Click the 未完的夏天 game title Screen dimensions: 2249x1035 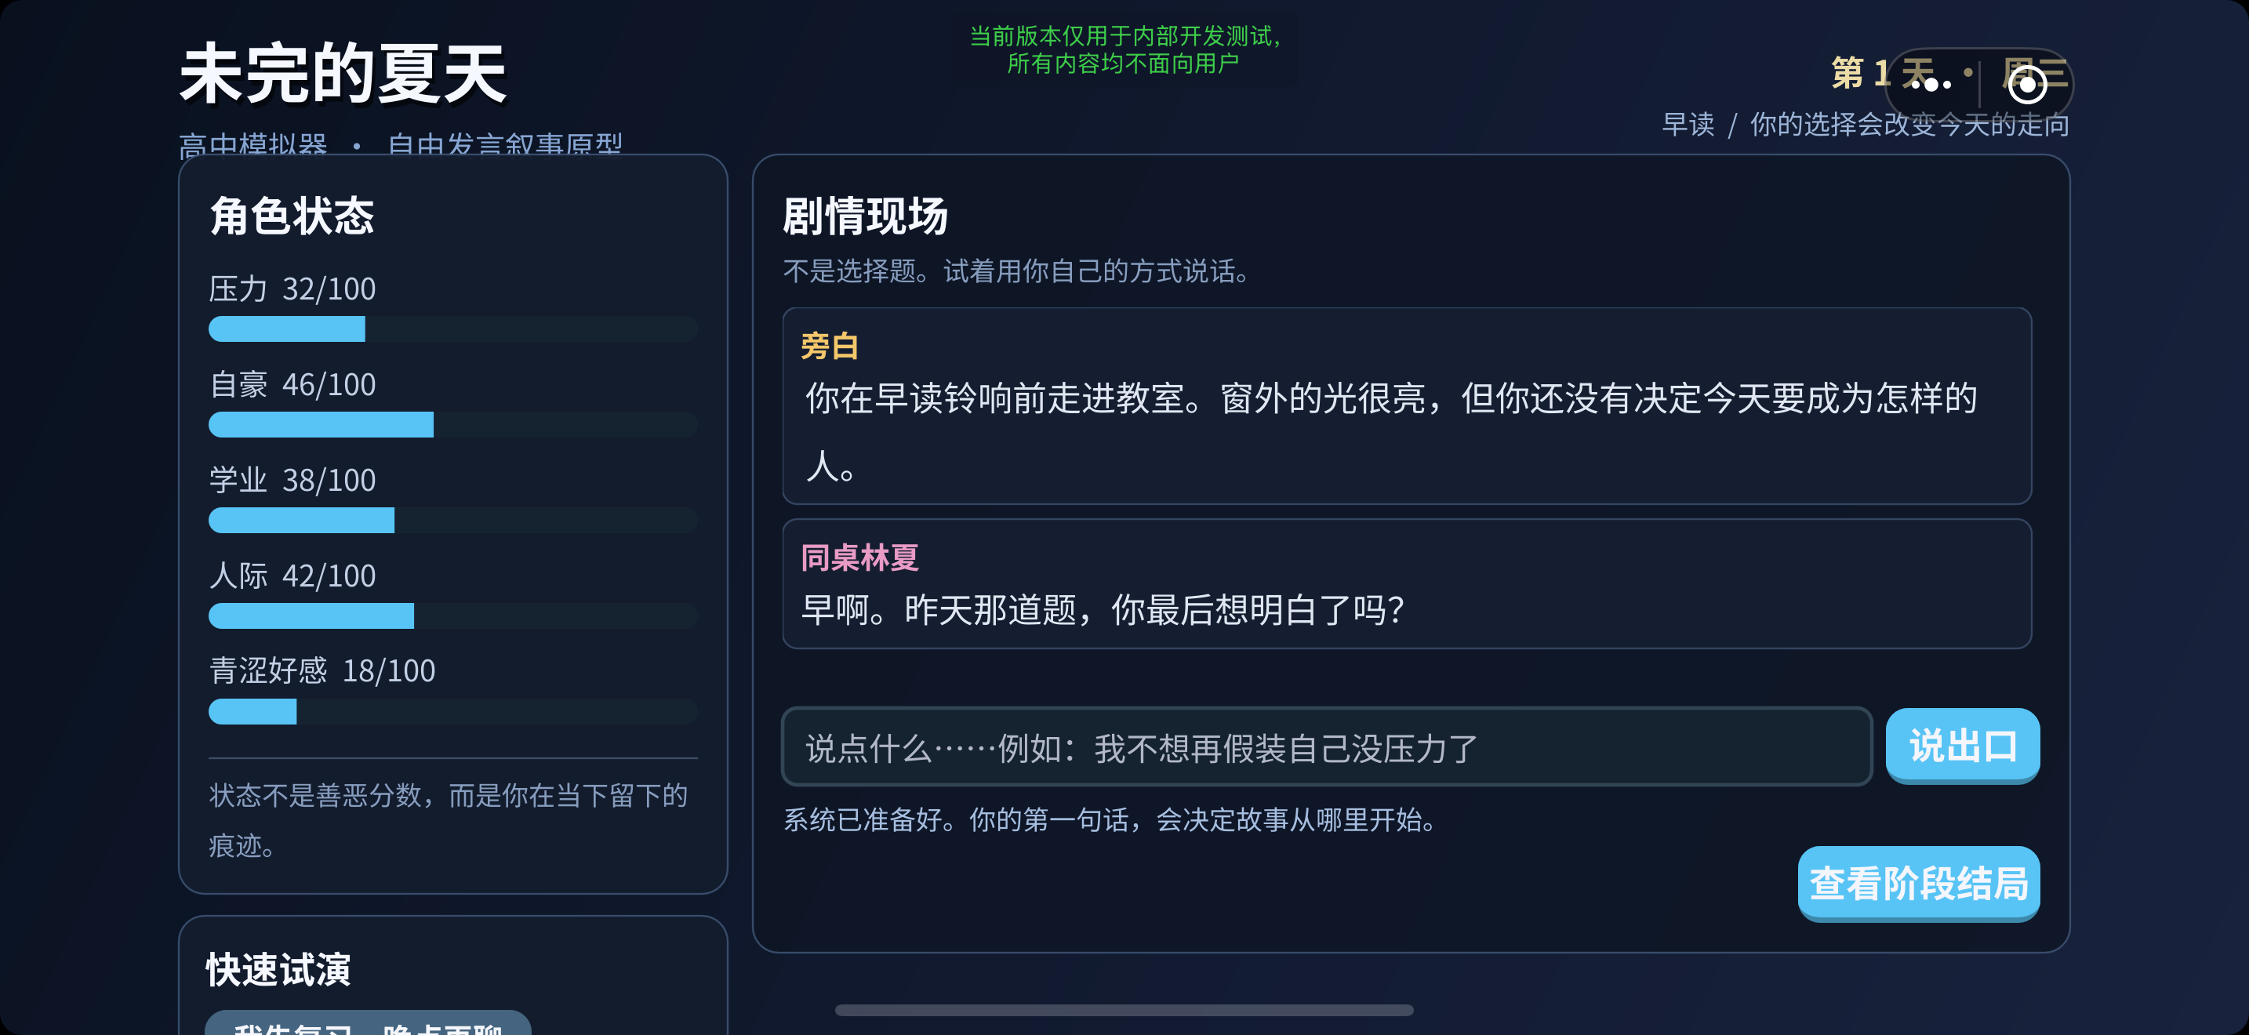[342, 73]
